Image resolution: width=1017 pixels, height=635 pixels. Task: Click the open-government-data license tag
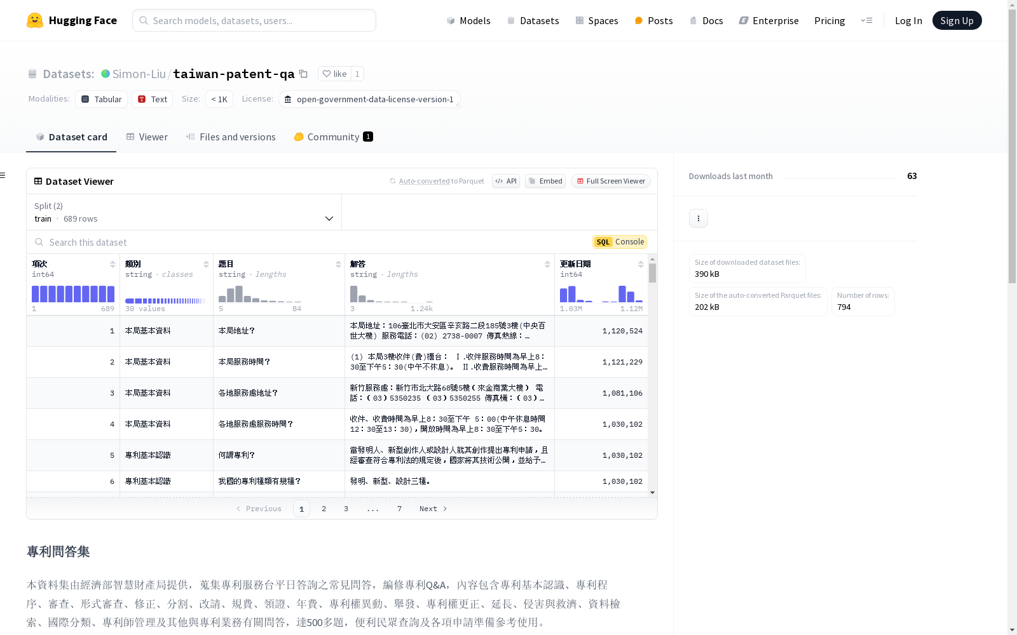click(369, 99)
